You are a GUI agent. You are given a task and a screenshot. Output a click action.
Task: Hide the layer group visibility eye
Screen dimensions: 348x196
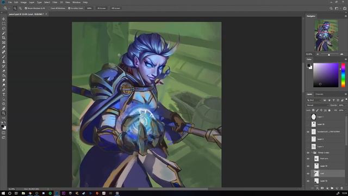click(x=308, y=152)
